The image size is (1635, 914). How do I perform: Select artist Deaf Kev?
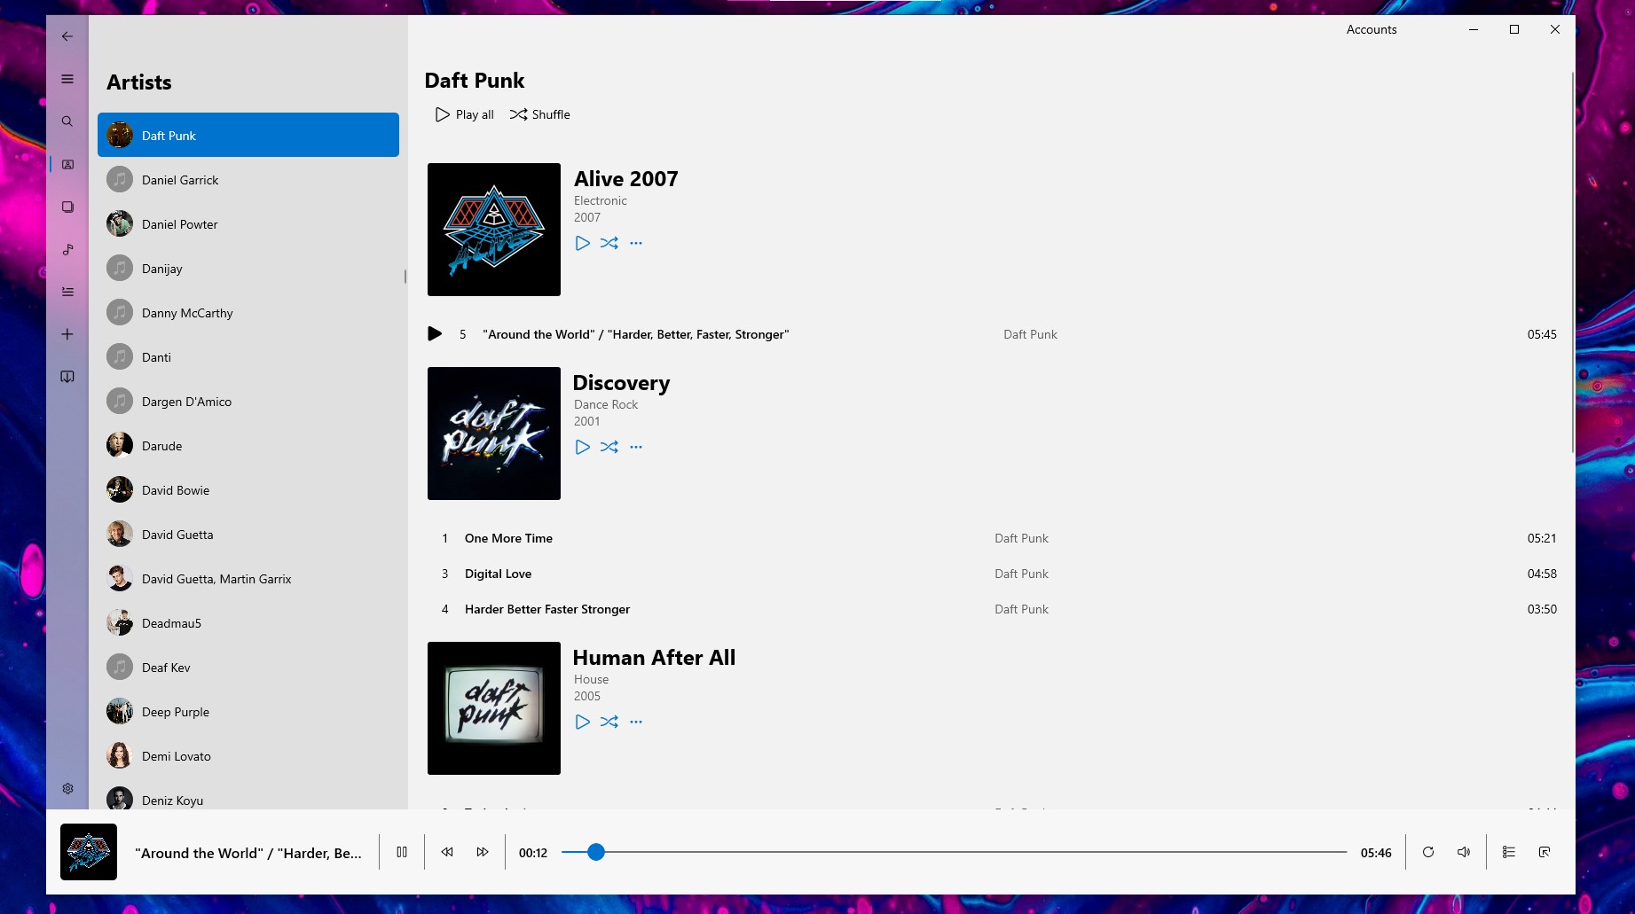point(248,667)
